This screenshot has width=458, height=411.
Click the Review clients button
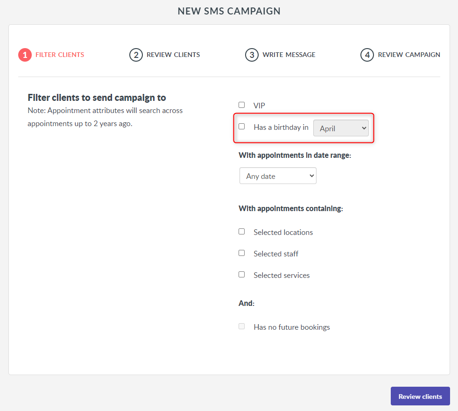click(420, 396)
